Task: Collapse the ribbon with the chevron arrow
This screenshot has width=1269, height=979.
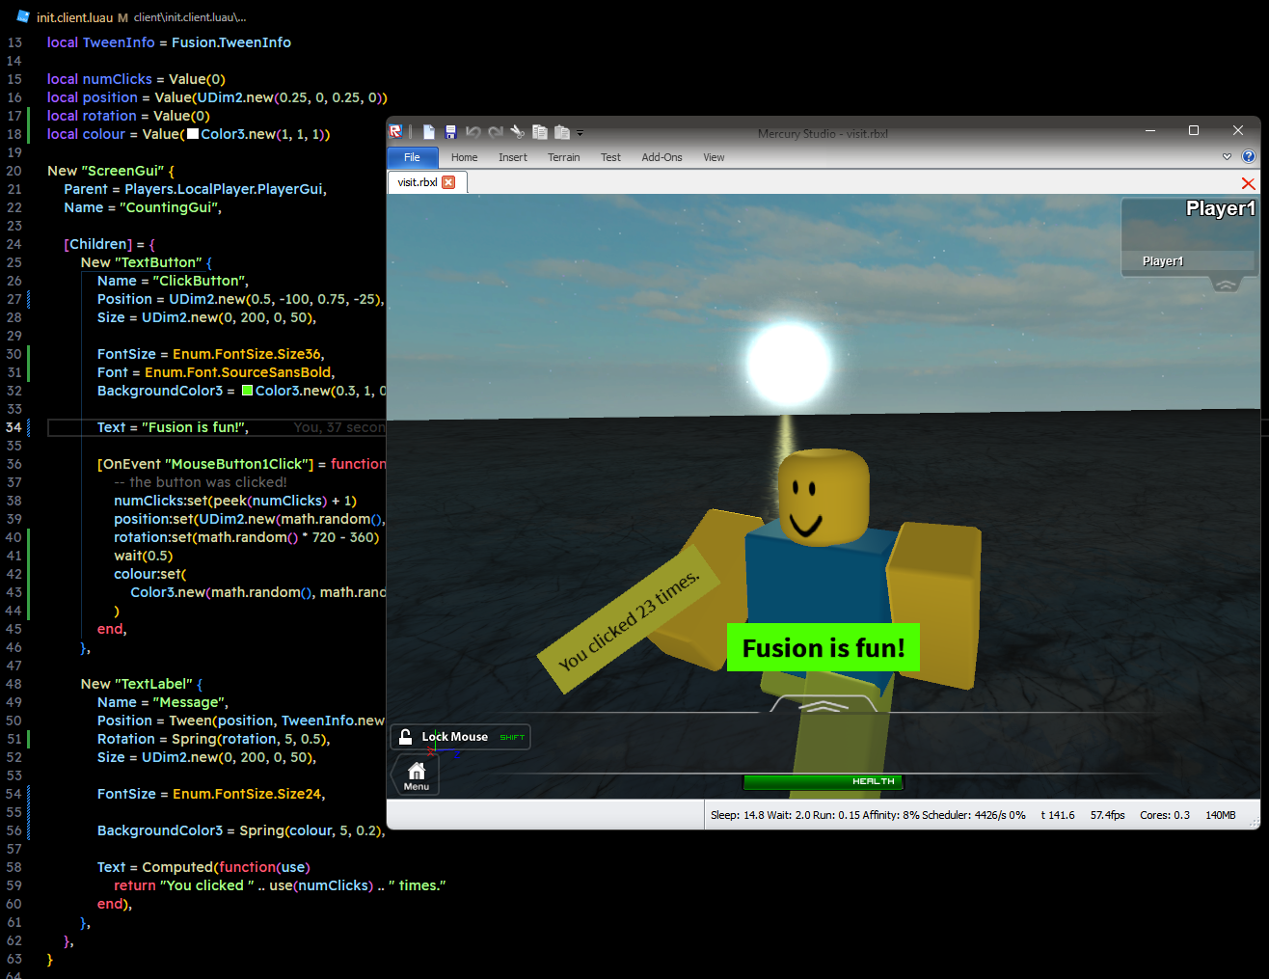Action: click(x=1227, y=156)
